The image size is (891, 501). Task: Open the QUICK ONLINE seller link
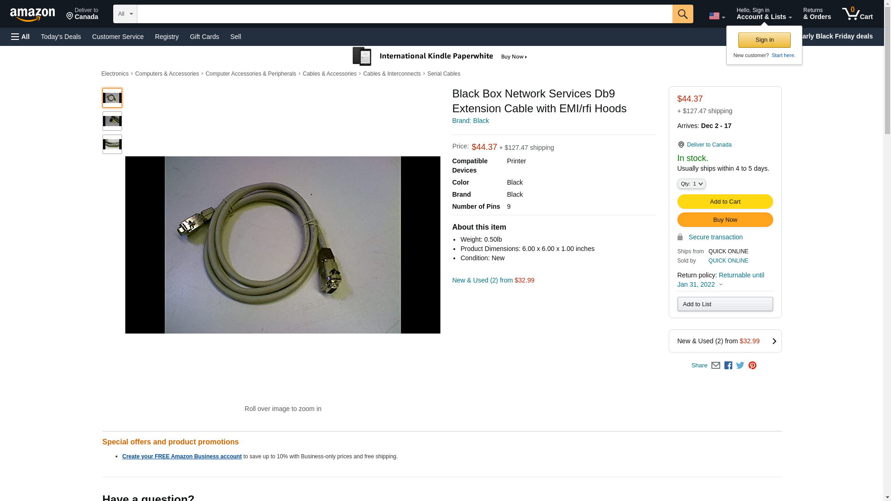728,261
